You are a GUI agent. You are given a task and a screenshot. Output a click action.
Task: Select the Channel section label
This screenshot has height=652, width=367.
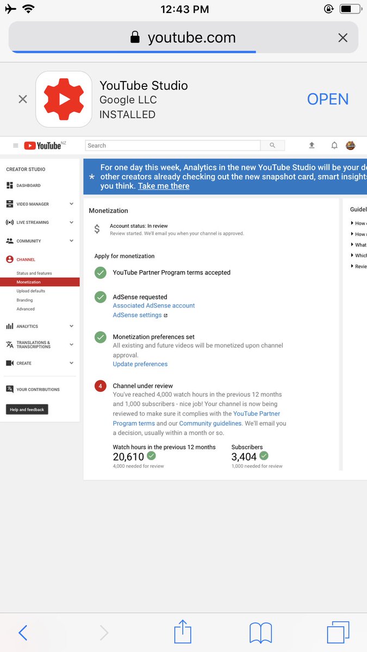(x=26, y=260)
